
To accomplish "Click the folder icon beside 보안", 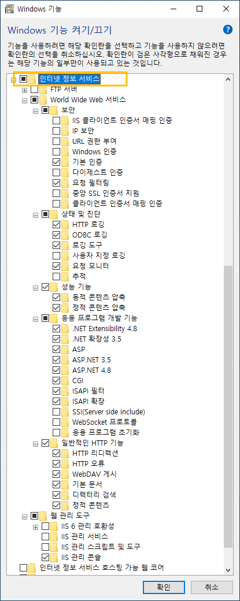I will (55, 110).
